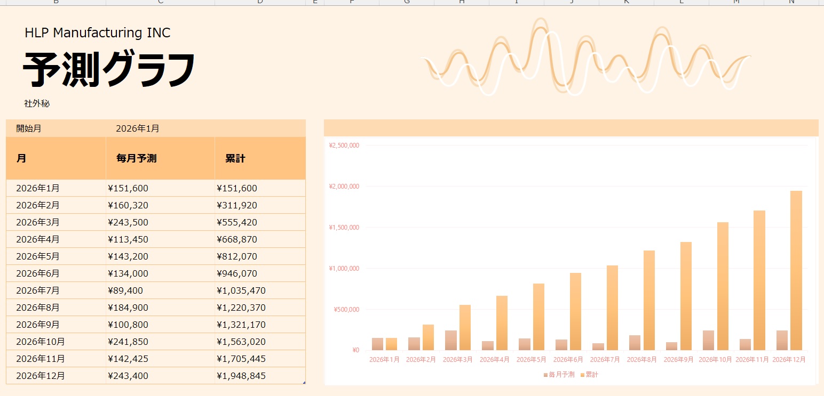Click the ¥2,500,000 axis label on chart

[x=344, y=146]
